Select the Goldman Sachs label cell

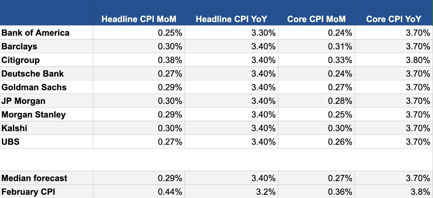click(x=34, y=87)
